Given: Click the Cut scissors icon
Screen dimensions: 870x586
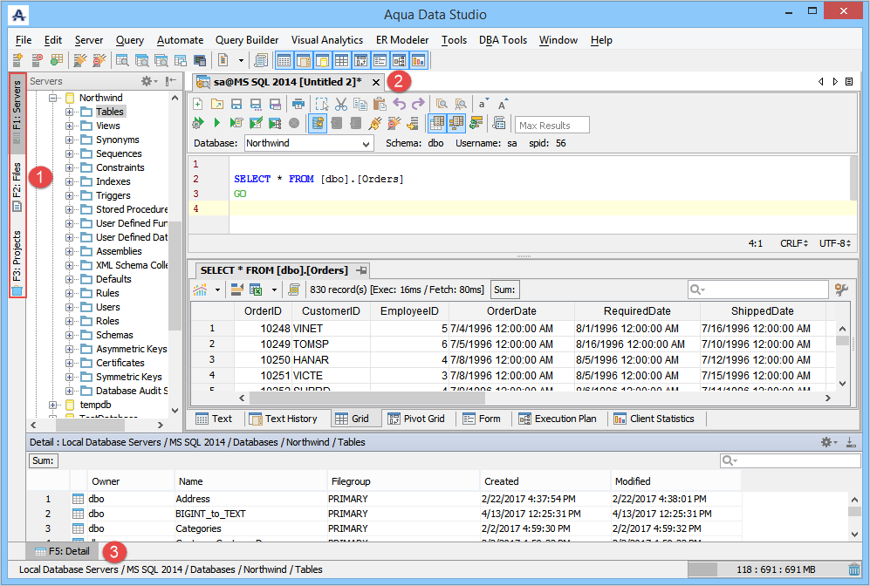Looking at the screenshot, I should coord(340,104).
